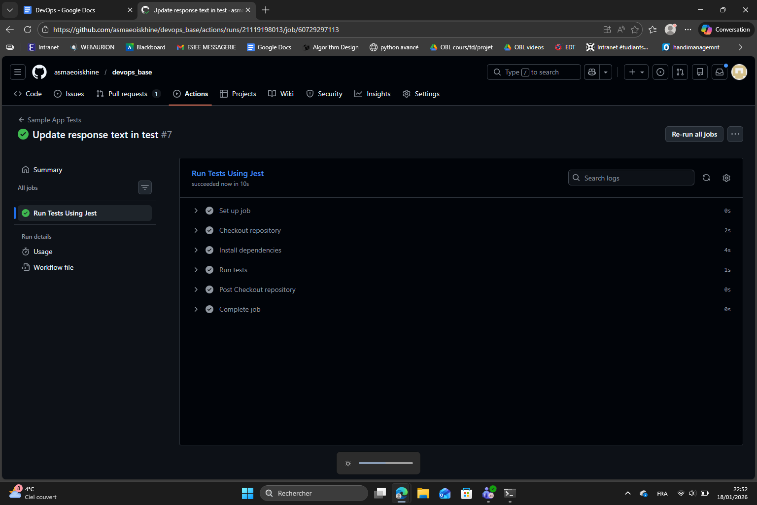This screenshot has width=757, height=505.
Task: Switch to the Insights tab
Action: tap(373, 94)
